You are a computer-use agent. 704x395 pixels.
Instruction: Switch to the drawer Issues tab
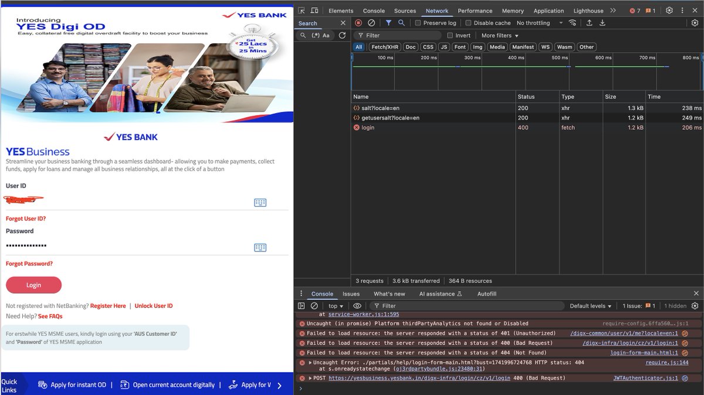[x=351, y=294]
